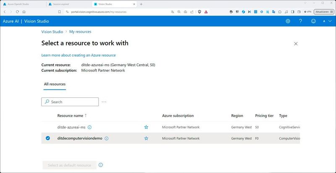This screenshot has width=336, height=173.
Task: Select the All resources tab
Action: [55, 84]
